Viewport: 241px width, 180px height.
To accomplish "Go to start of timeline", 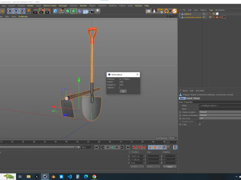I will click(x=96, y=147).
